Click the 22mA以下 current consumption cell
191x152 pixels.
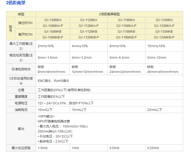pos(155,110)
